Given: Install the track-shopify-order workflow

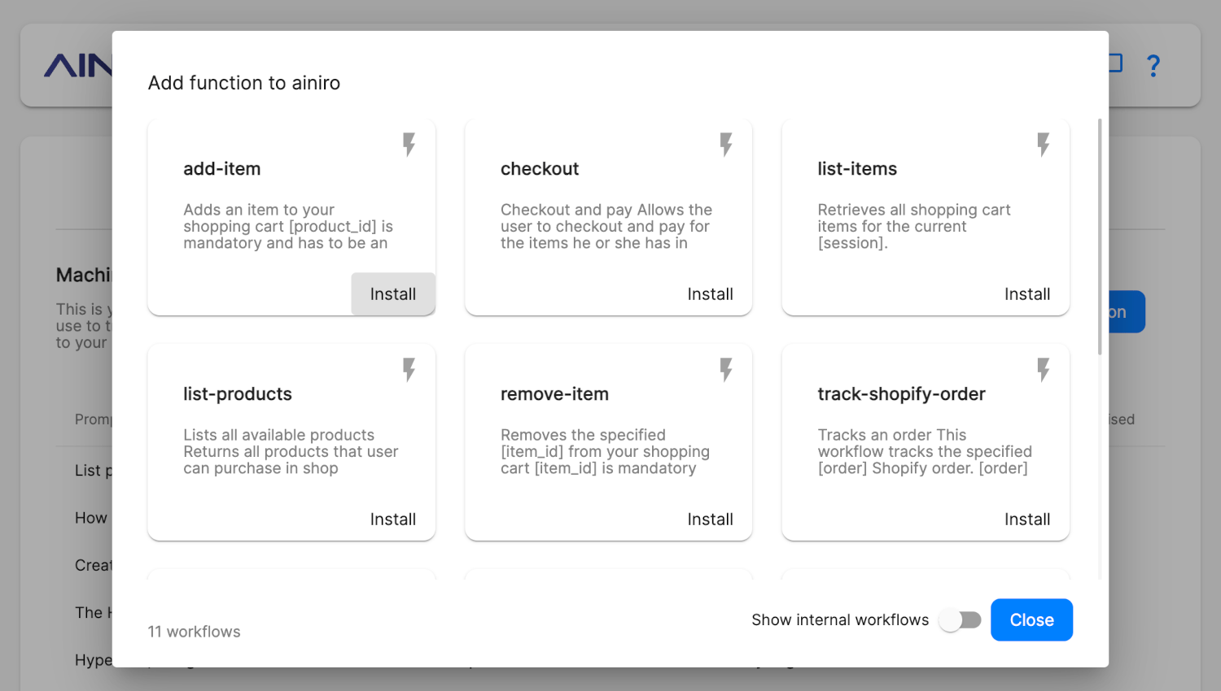Looking at the screenshot, I should pos(1027,519).
